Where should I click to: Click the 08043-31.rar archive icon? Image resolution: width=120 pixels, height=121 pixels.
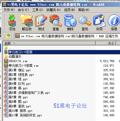[6, 61]
